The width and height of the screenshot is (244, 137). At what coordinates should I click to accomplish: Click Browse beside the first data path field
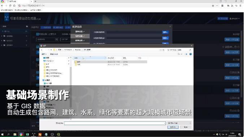[165, 32]
